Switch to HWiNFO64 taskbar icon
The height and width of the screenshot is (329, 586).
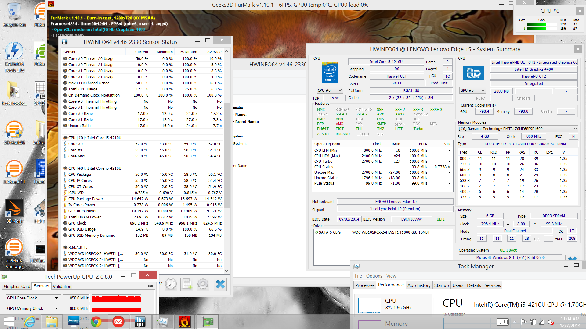140,322
